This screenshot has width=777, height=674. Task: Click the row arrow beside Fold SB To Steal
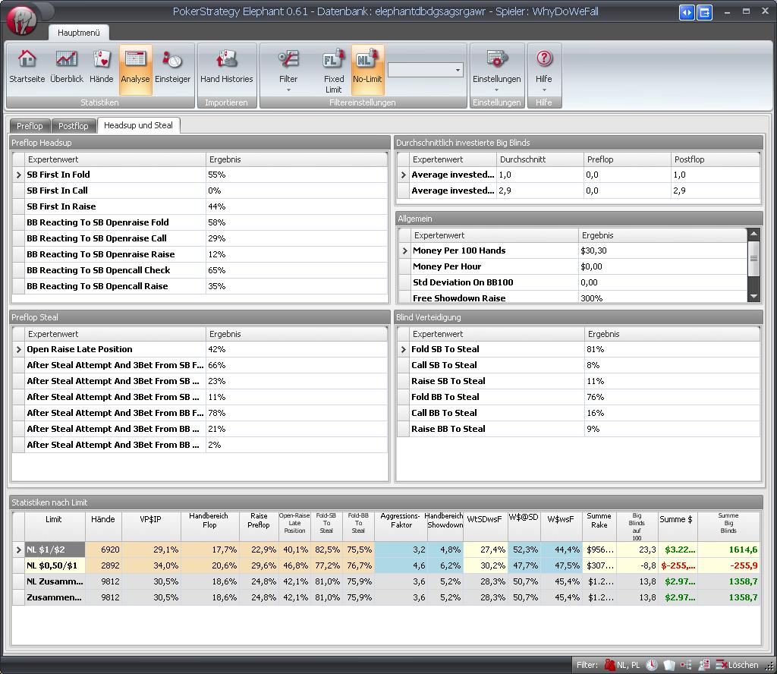[404, 349]
